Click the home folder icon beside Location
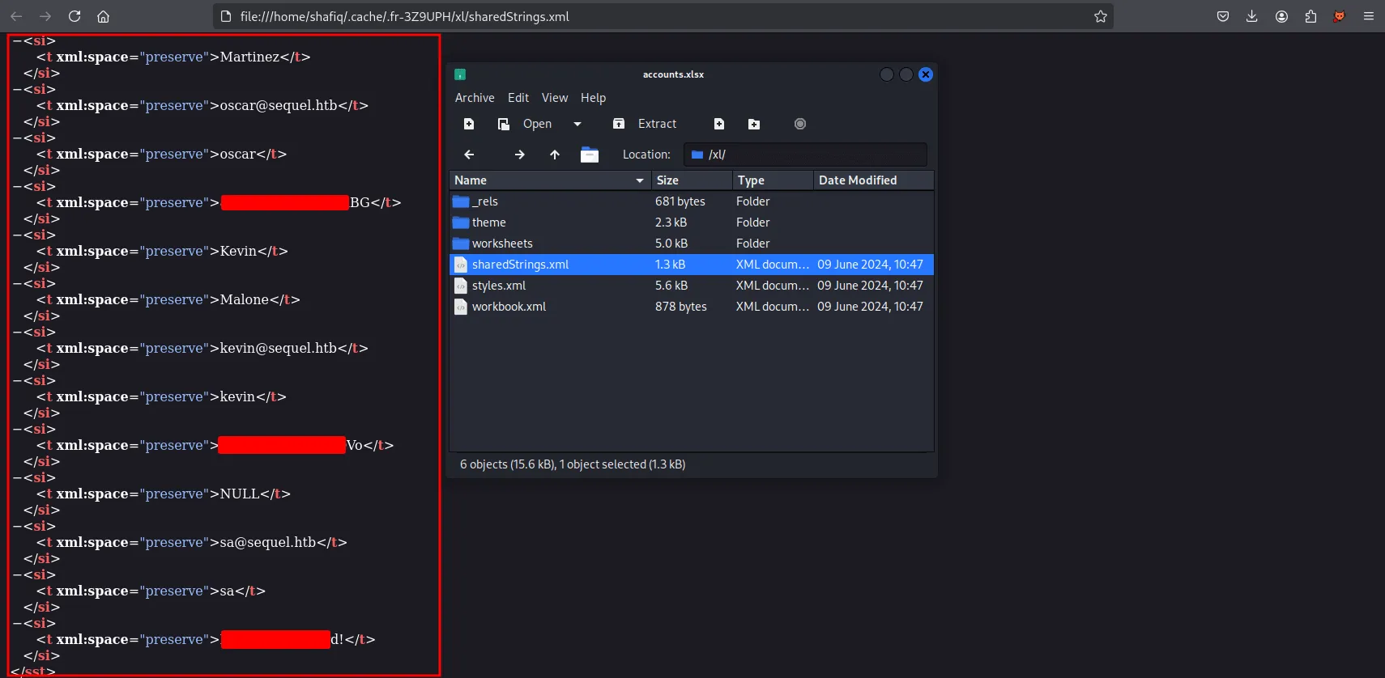The width and height of the screenshot is (1385, 678). tap(590, 155)
